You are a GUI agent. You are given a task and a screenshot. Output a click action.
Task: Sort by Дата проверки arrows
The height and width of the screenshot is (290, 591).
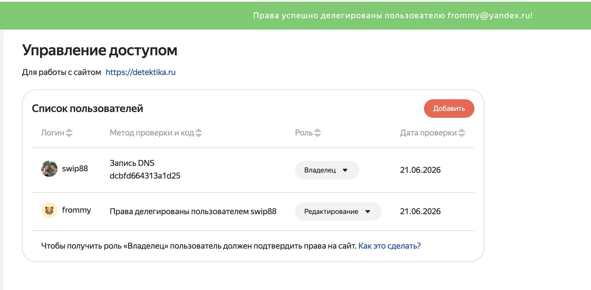coord(462,133)
